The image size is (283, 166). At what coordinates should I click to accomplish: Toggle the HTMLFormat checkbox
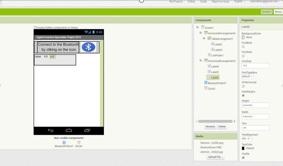click(x=243, y=86)
